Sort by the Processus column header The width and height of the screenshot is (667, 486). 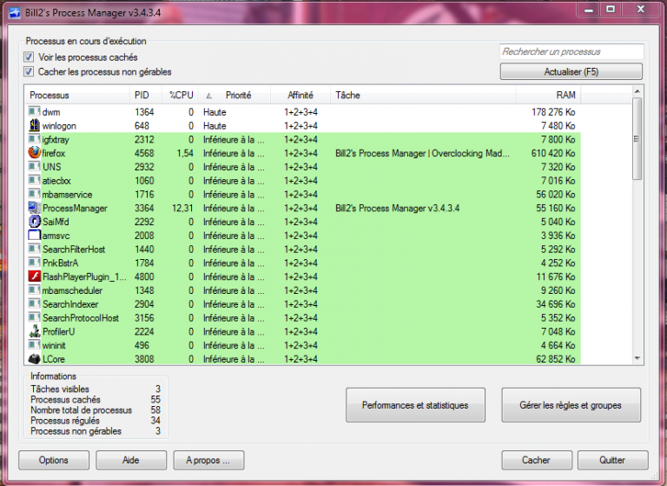(x=77, y=95)
